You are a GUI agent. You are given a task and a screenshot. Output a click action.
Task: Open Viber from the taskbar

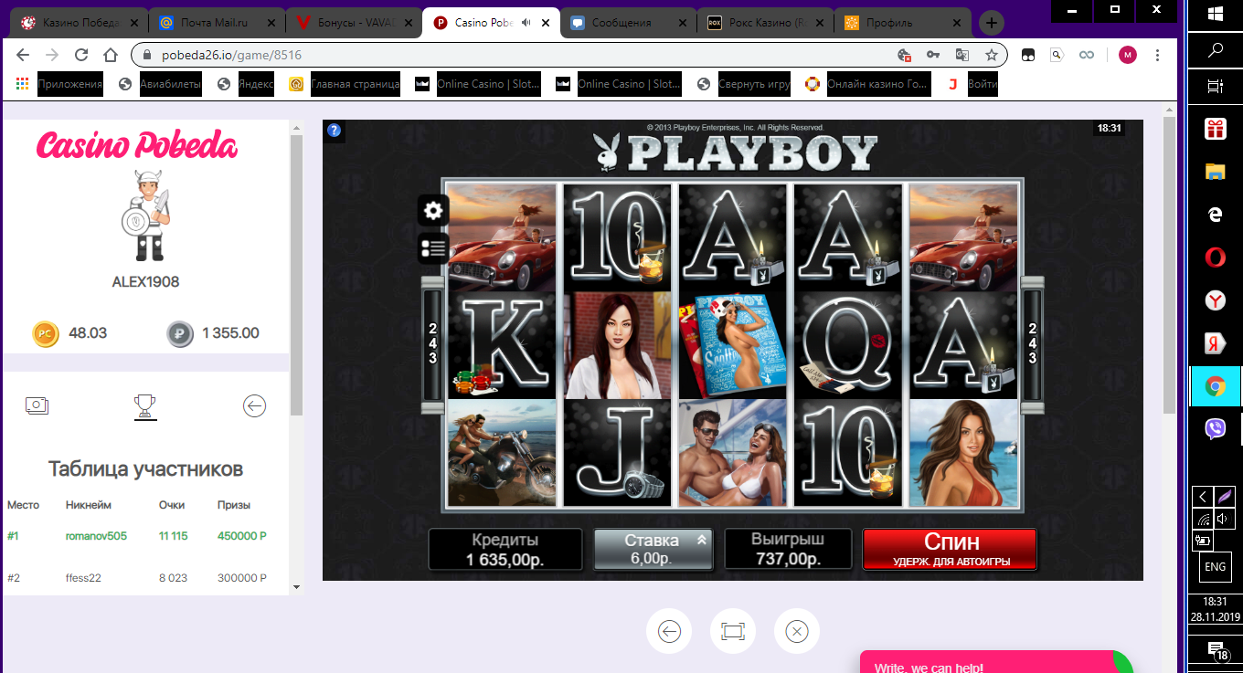(x=1215, y=429)
